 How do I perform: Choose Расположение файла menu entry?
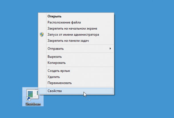(x=64, y=22)
